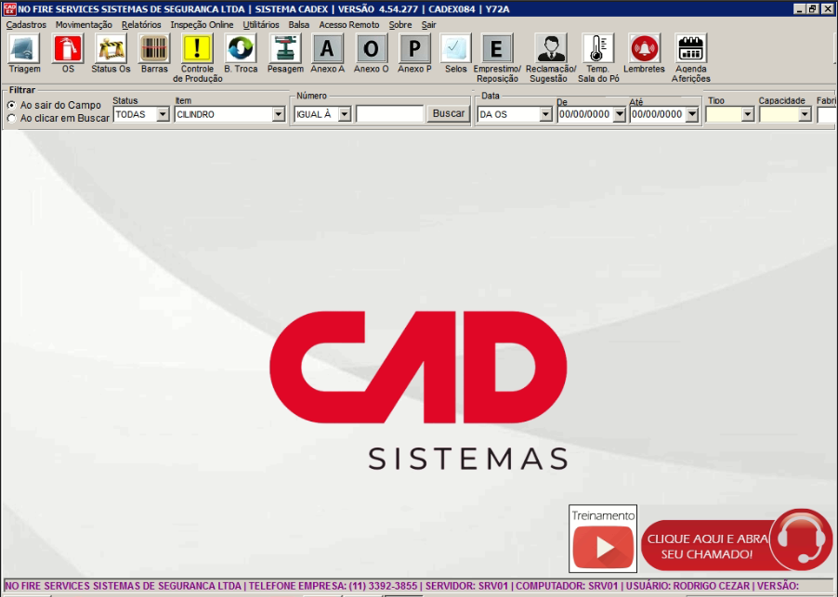Restore down the CADEX window
This screenshot has width=838, height=597.
click(x=812, y=9)
